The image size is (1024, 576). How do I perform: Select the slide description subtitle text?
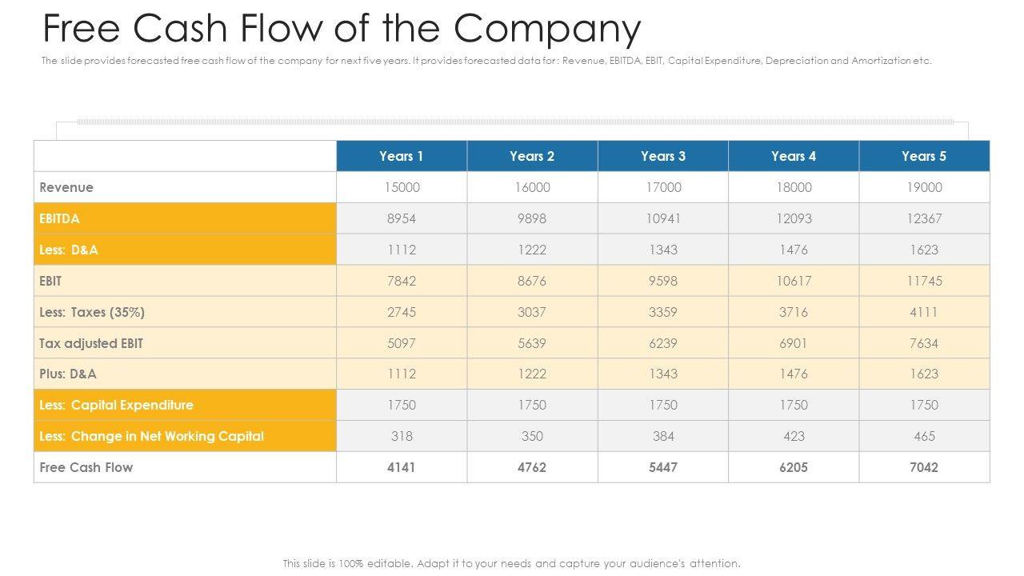(486, 61)
